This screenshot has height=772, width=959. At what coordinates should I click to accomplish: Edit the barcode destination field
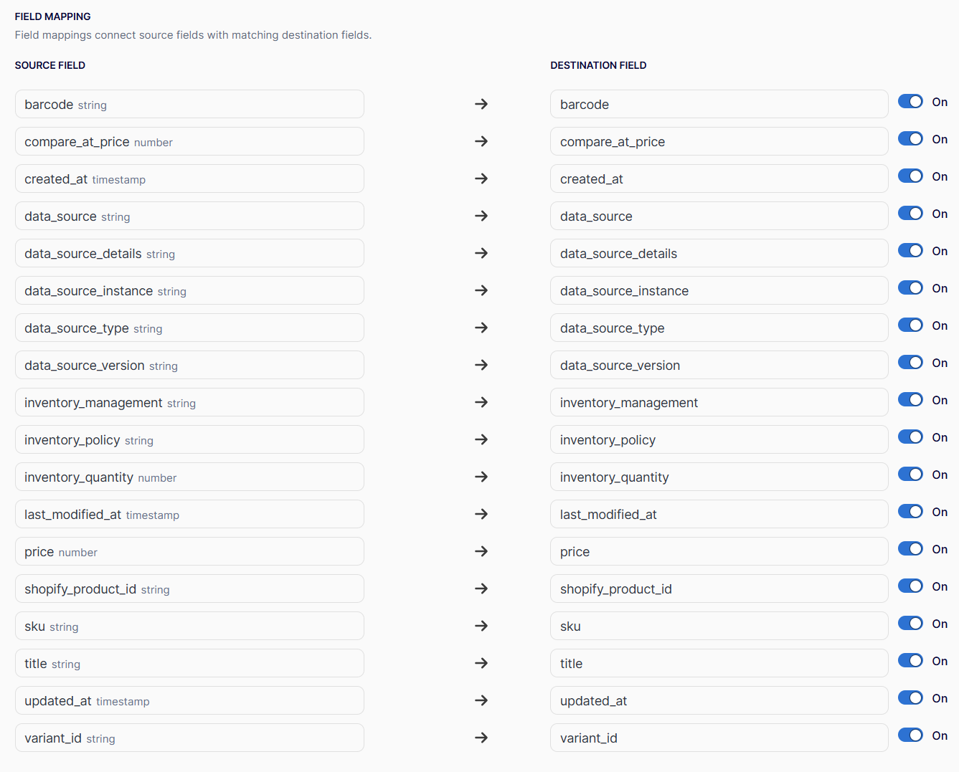(719, 104)
